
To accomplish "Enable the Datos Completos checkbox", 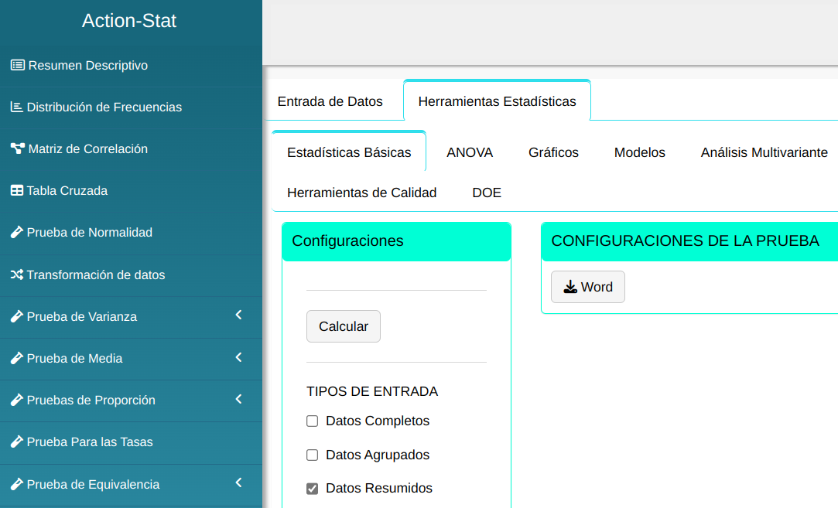I will coord(313,421).
